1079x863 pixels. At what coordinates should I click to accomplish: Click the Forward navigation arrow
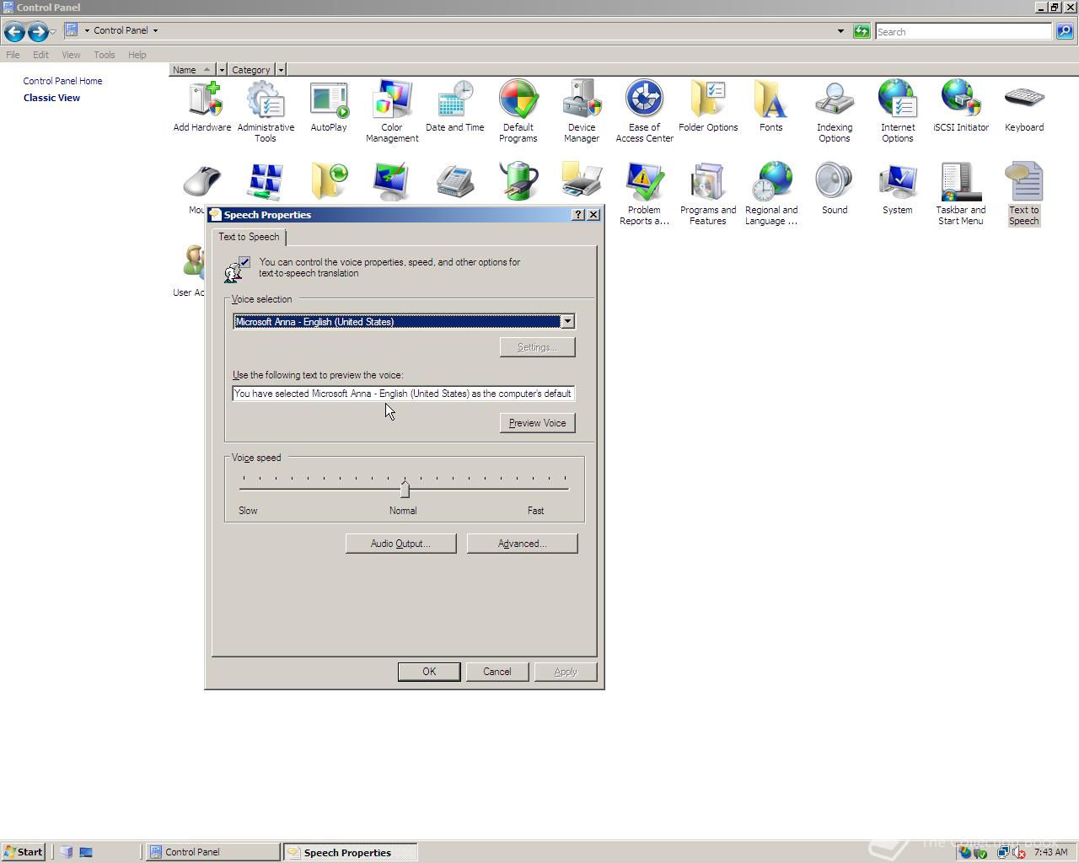[38, 32]
